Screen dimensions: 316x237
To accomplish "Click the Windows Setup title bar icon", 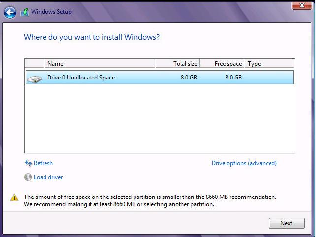I will tap(24, 12).
